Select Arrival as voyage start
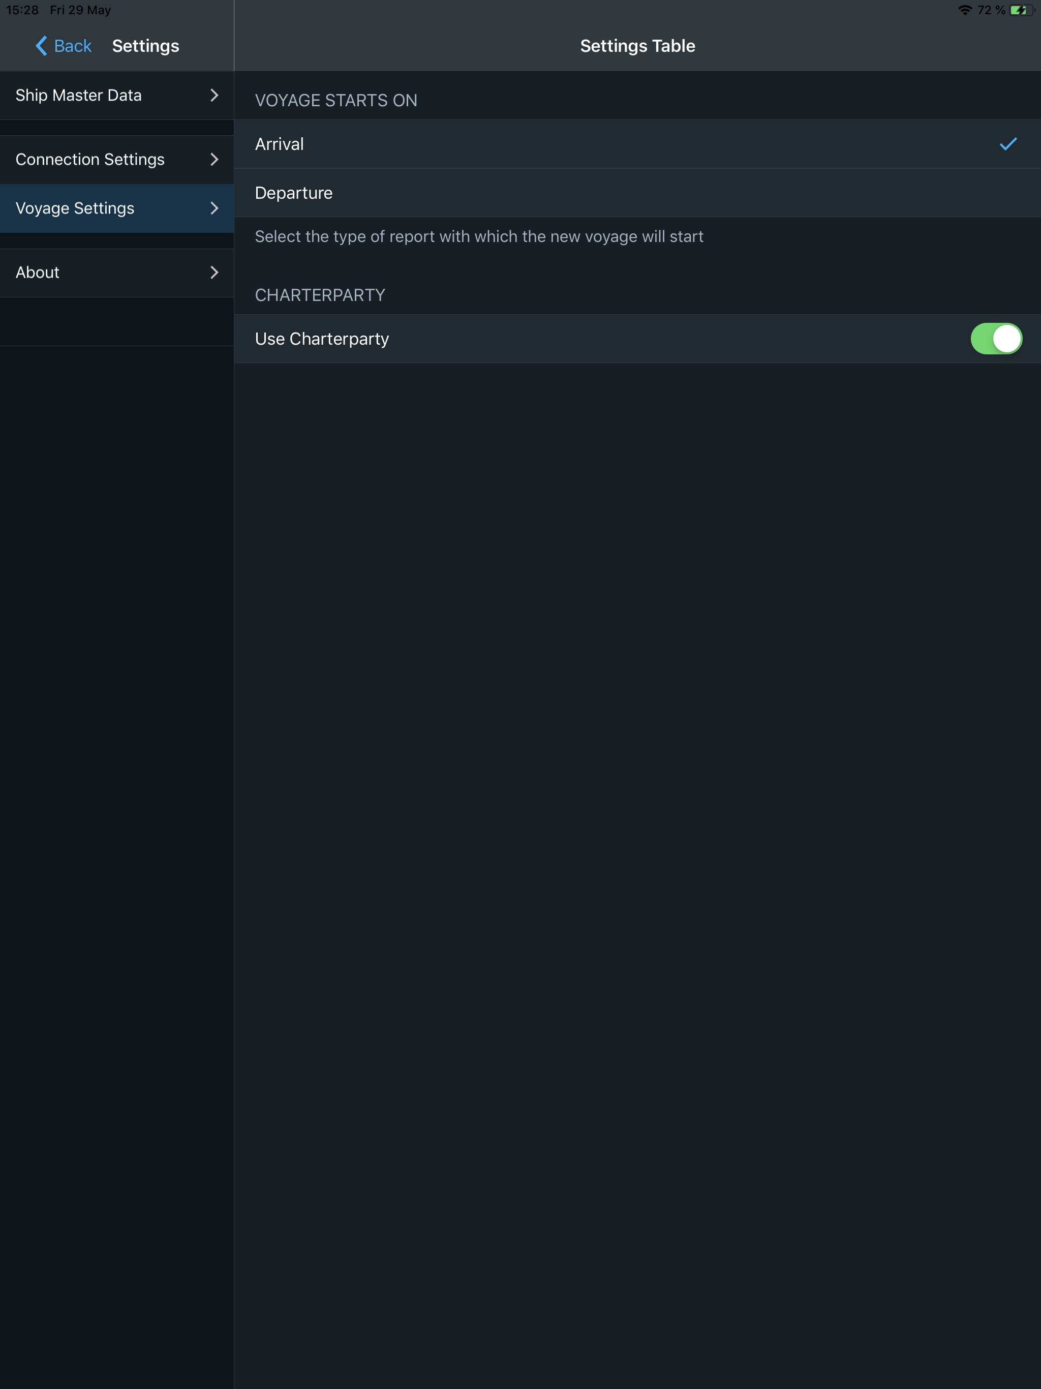This screenshot has width=1041, height=1389. [x=280, y=144]
